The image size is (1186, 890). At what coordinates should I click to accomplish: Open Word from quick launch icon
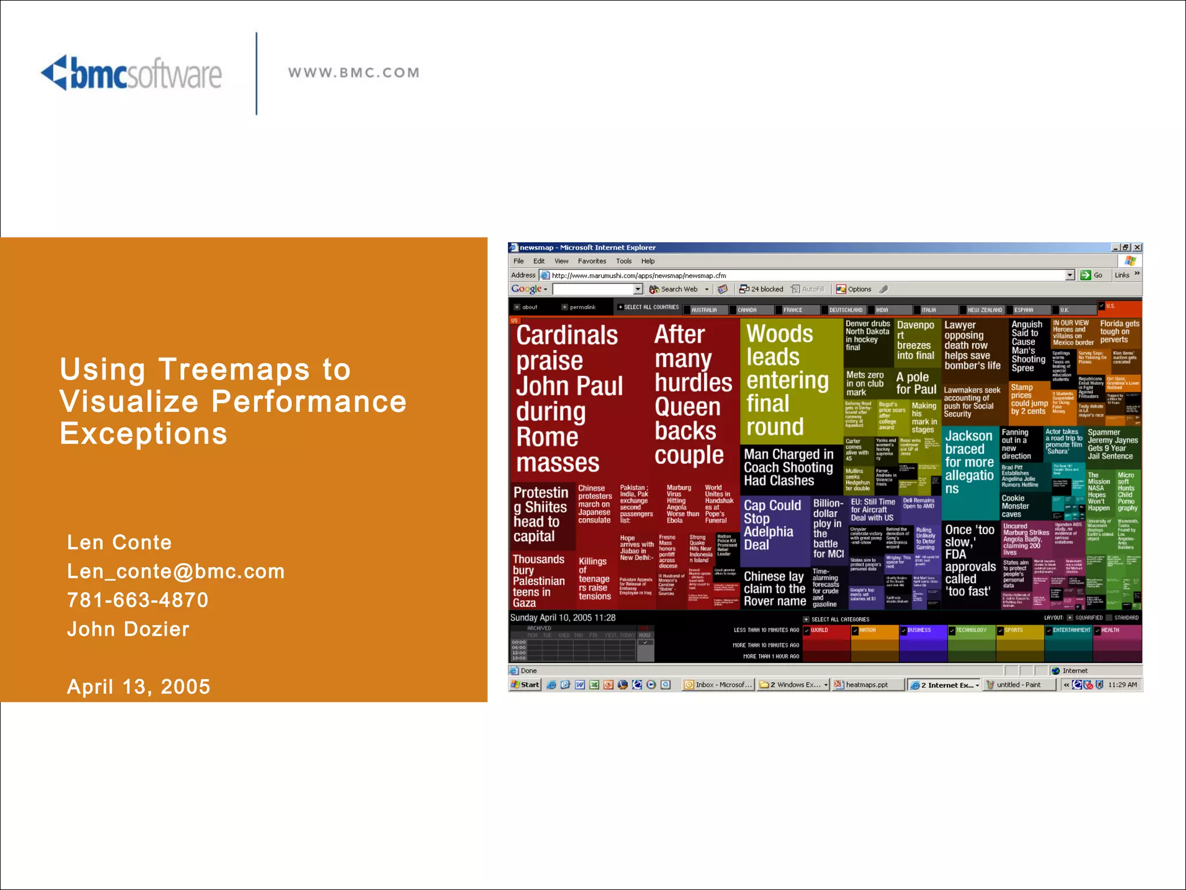(580, 685)
